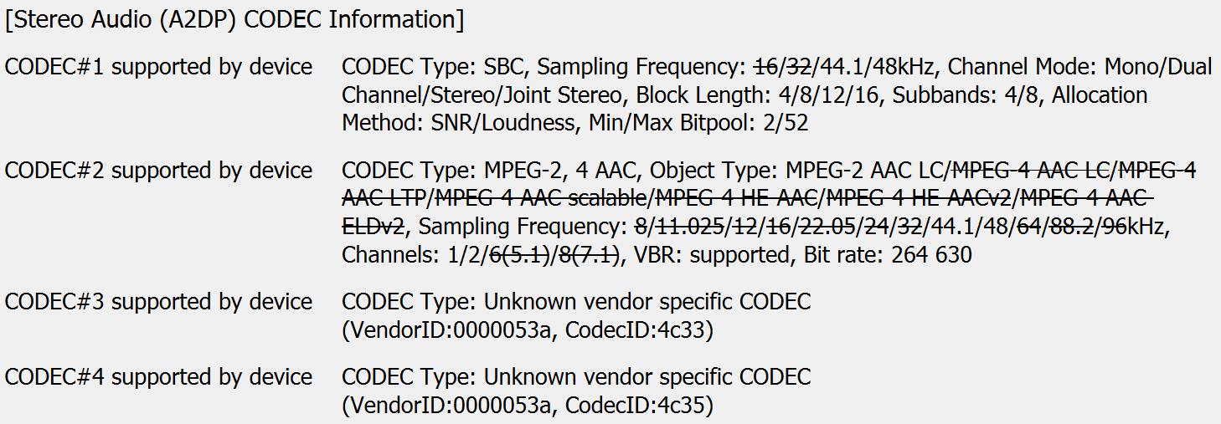Click the CODEC#4 supported by device label
Viewport: 1221px width, 424px height.
pyautogui.click(x=159, y=377)
